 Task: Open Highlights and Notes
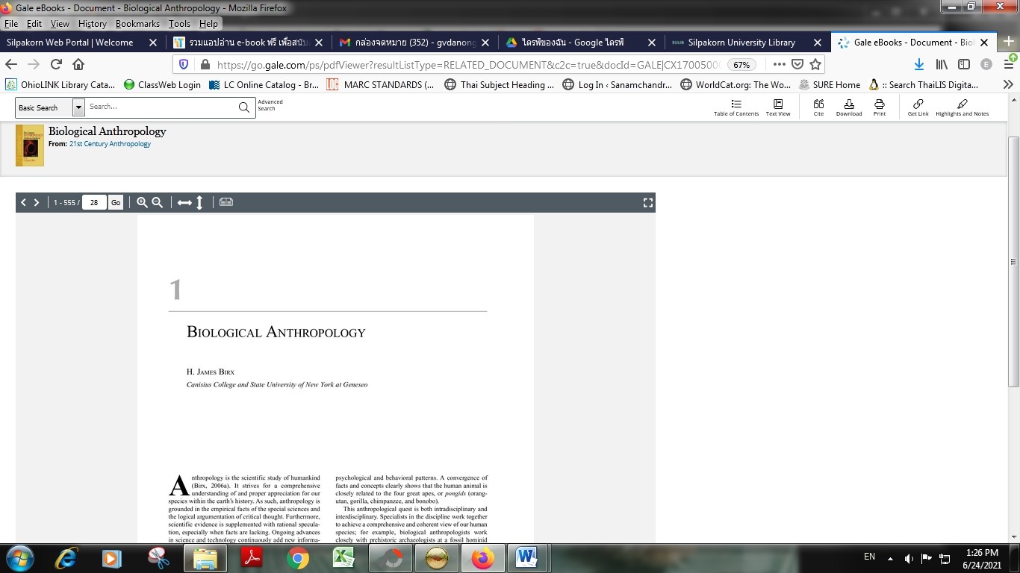pos(962,107)
